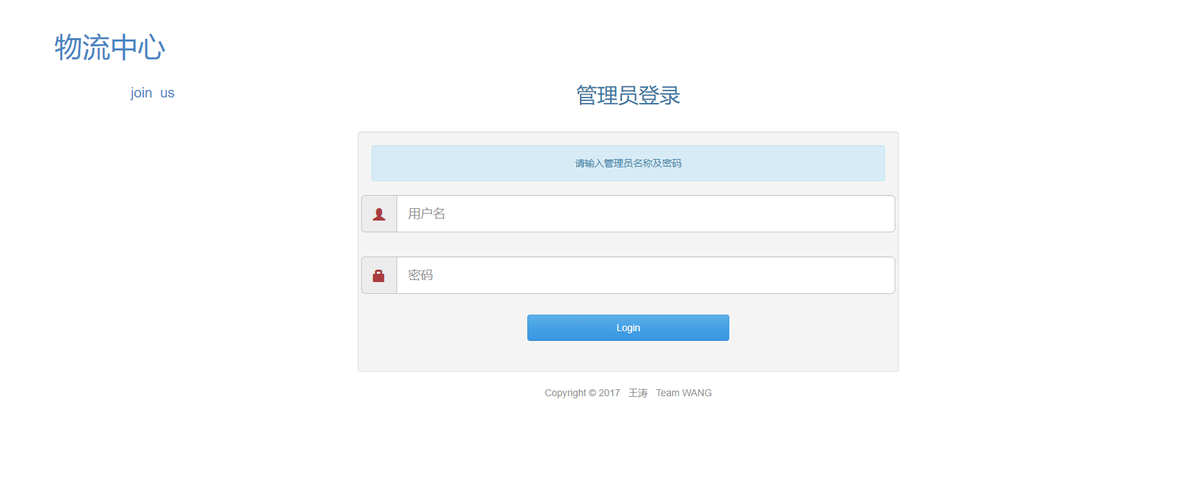Click the 管理员登录 heading text

click(x=628, y=95)
